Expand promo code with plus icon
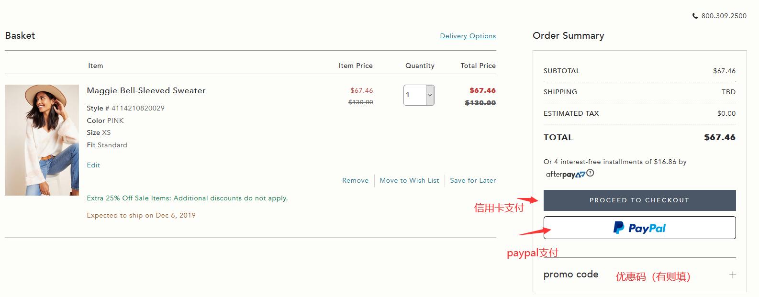This screenshot has height=297, width=759. (732, 275)
